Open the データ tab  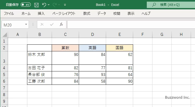[102, 13]
